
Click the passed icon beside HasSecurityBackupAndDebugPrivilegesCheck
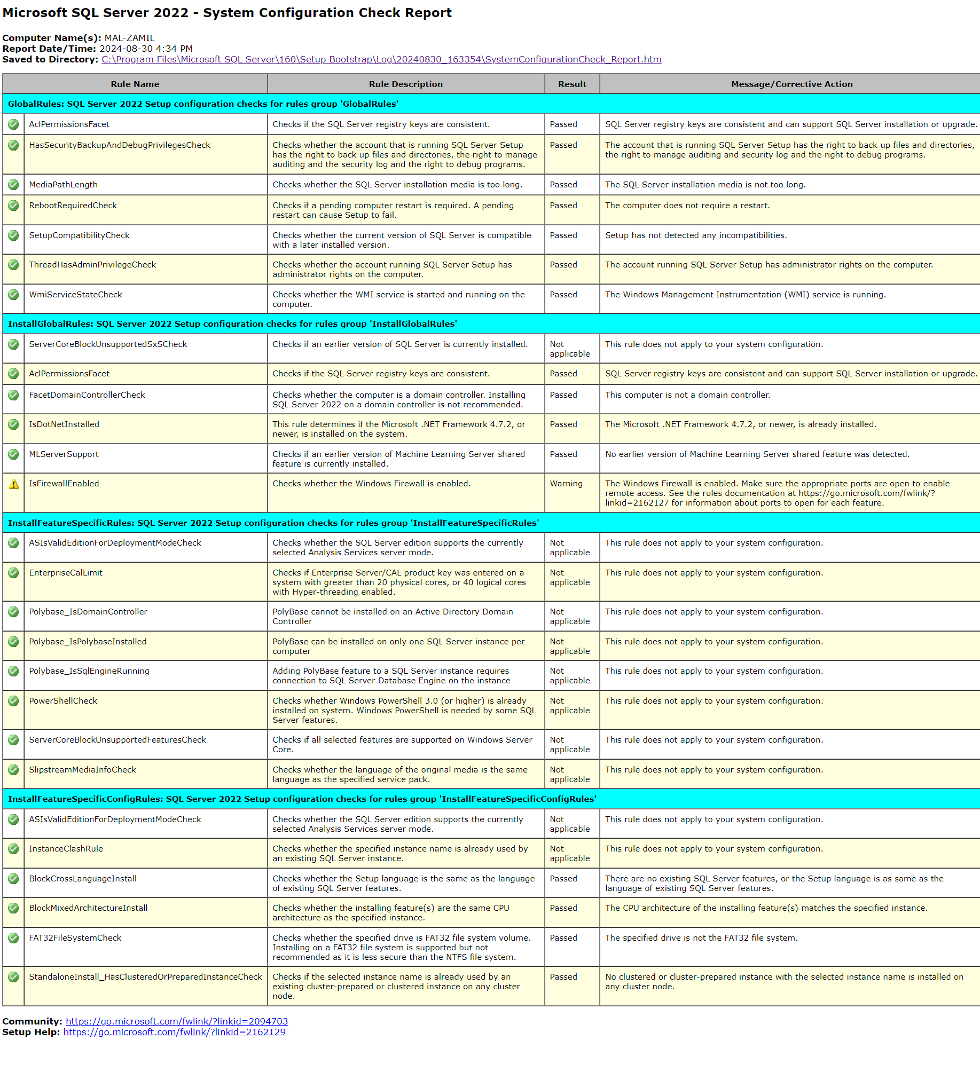(13, 145)
